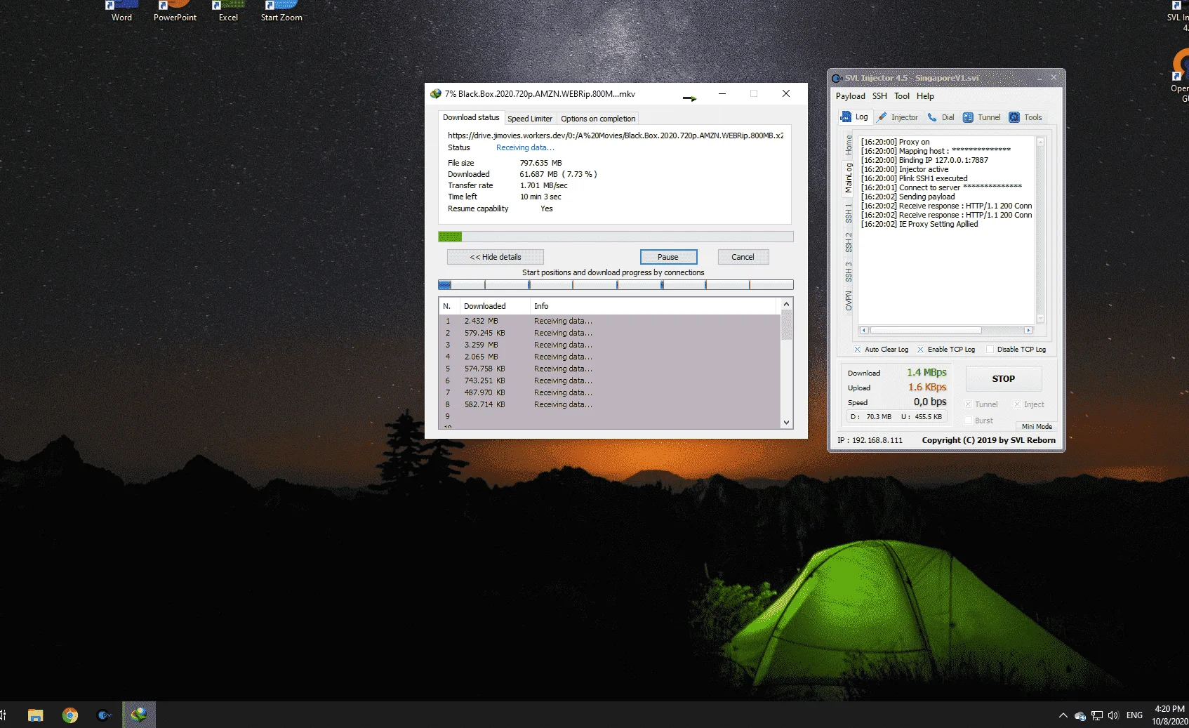Select the SSH 1 vertical side tab
The image size is (1189, 728).
click(849, 213)
